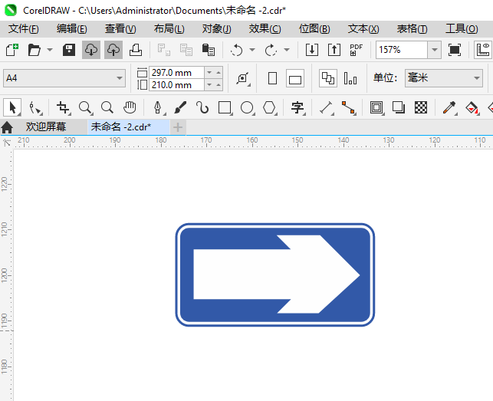Select the Pick tool arrow
The height and width of the screenshot is (401, 493).
click(12, 107)
